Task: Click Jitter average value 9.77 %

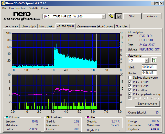Action: click(116, 121)
